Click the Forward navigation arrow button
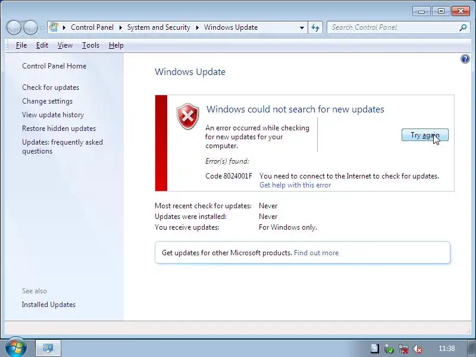 tap(30, 27)
